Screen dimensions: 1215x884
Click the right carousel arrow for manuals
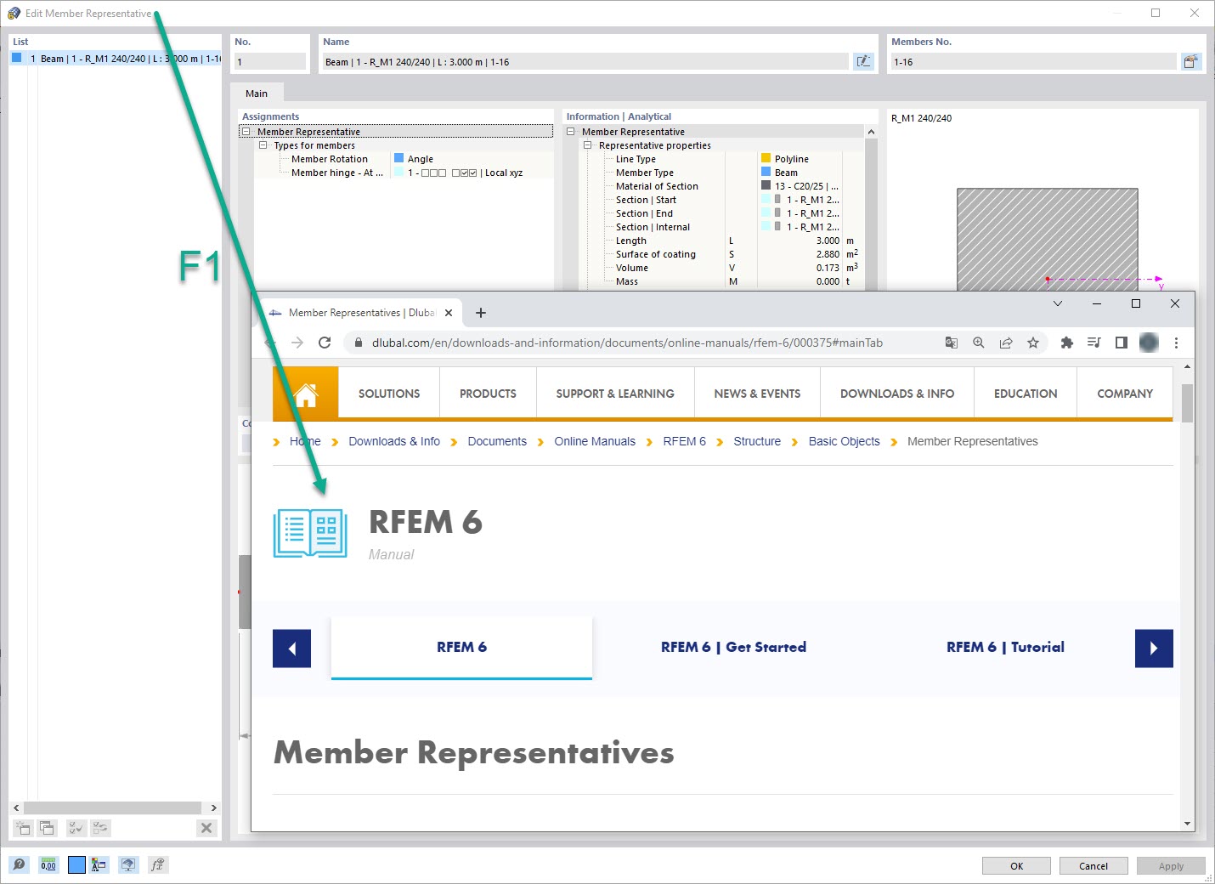(x=1154, y=649)
